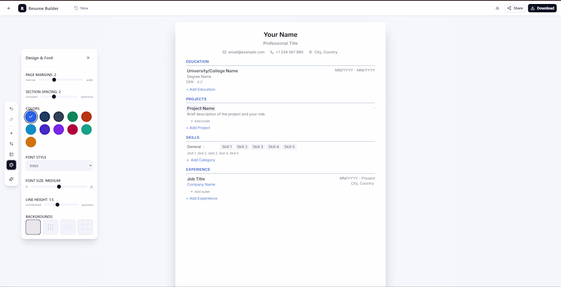Screen dimensions: 561x287
Task: Edit the MM/YYYY - Present date
Action: click(357, 178)
